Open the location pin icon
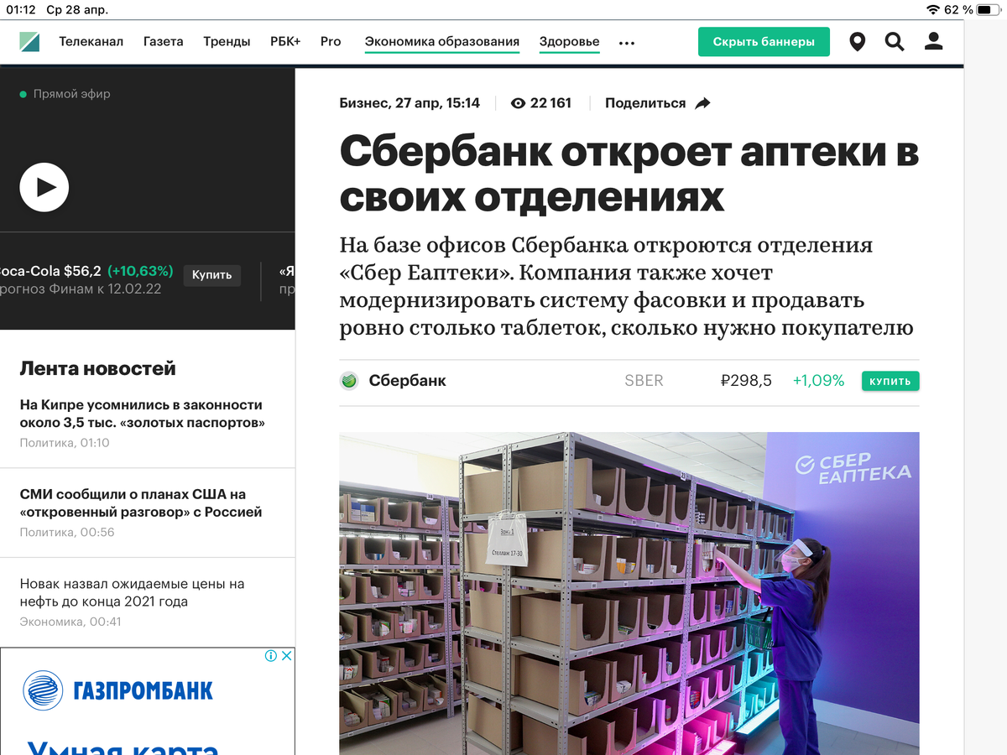 coord(857,42)
